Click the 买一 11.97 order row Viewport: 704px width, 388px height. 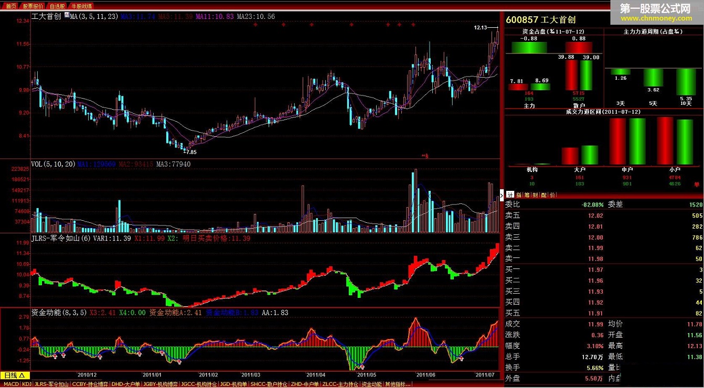coord(604,270)
